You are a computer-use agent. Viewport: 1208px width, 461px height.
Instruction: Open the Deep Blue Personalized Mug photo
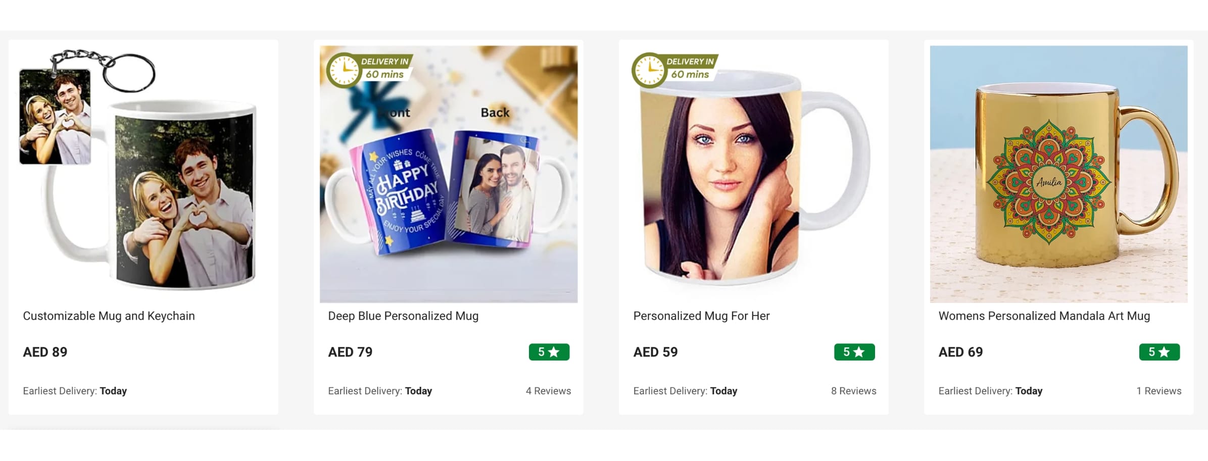tap(449, 174)
